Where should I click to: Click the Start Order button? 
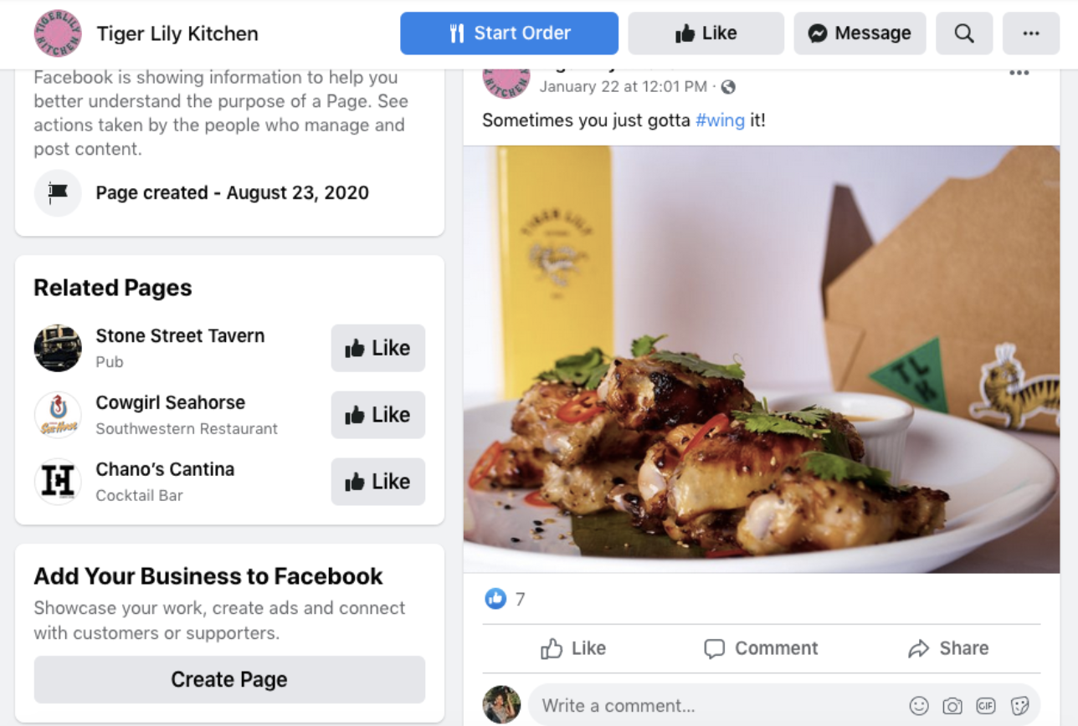[509, 33]
